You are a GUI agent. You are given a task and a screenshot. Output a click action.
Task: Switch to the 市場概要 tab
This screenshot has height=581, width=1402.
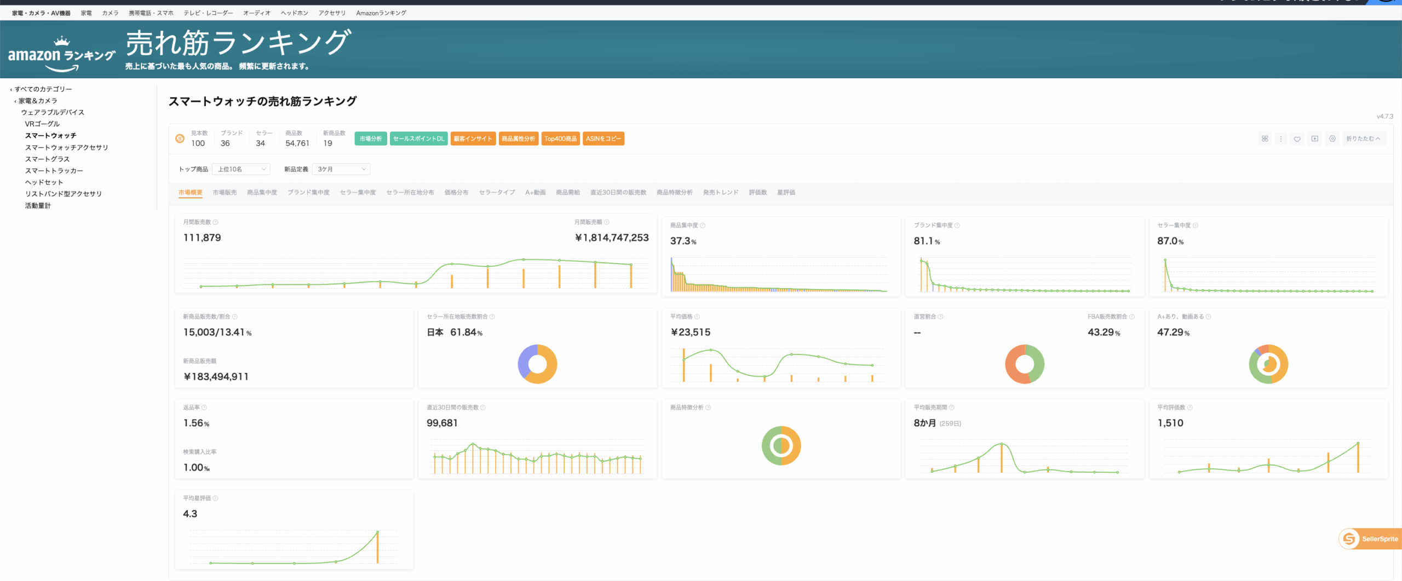[191, 193]
